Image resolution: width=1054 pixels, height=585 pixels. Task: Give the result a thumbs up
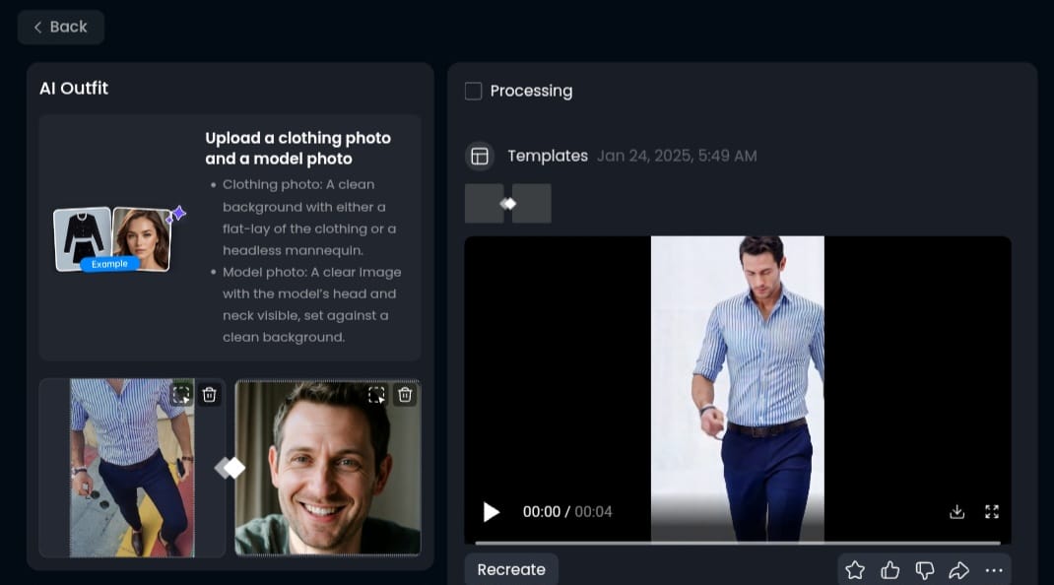pos(889,570)
